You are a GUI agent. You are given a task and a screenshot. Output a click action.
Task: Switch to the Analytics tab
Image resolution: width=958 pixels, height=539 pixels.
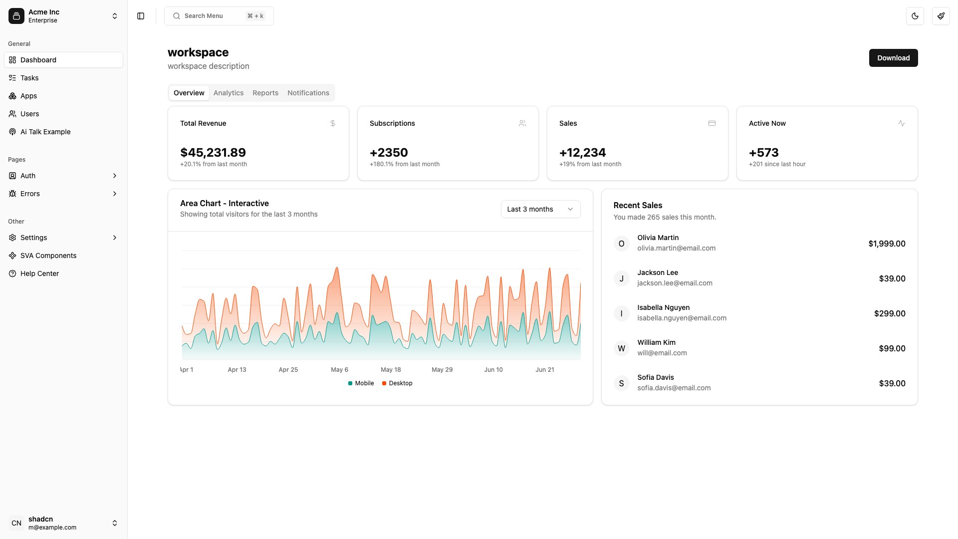pos(228,93)
